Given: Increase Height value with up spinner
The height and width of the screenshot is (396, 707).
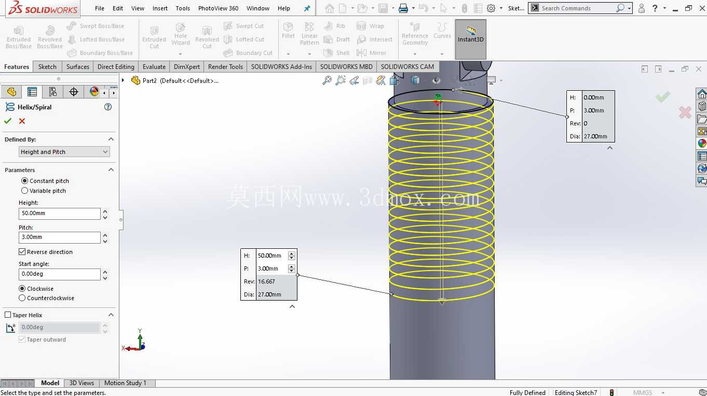Looking at the screenshot, I should pos(105,211).
